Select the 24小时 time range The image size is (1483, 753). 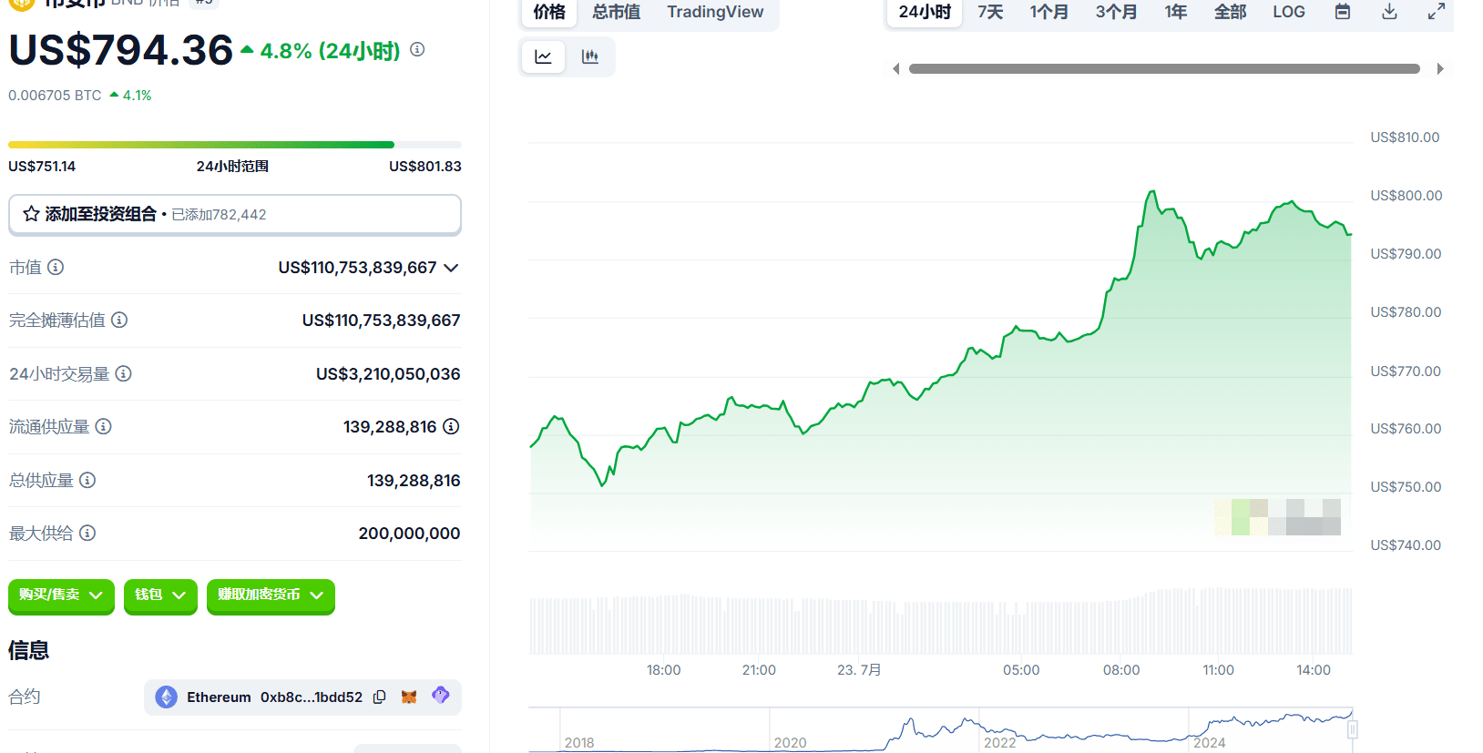(x=925, y=12)
